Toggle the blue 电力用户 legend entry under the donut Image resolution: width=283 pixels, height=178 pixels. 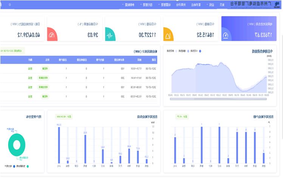10,166
